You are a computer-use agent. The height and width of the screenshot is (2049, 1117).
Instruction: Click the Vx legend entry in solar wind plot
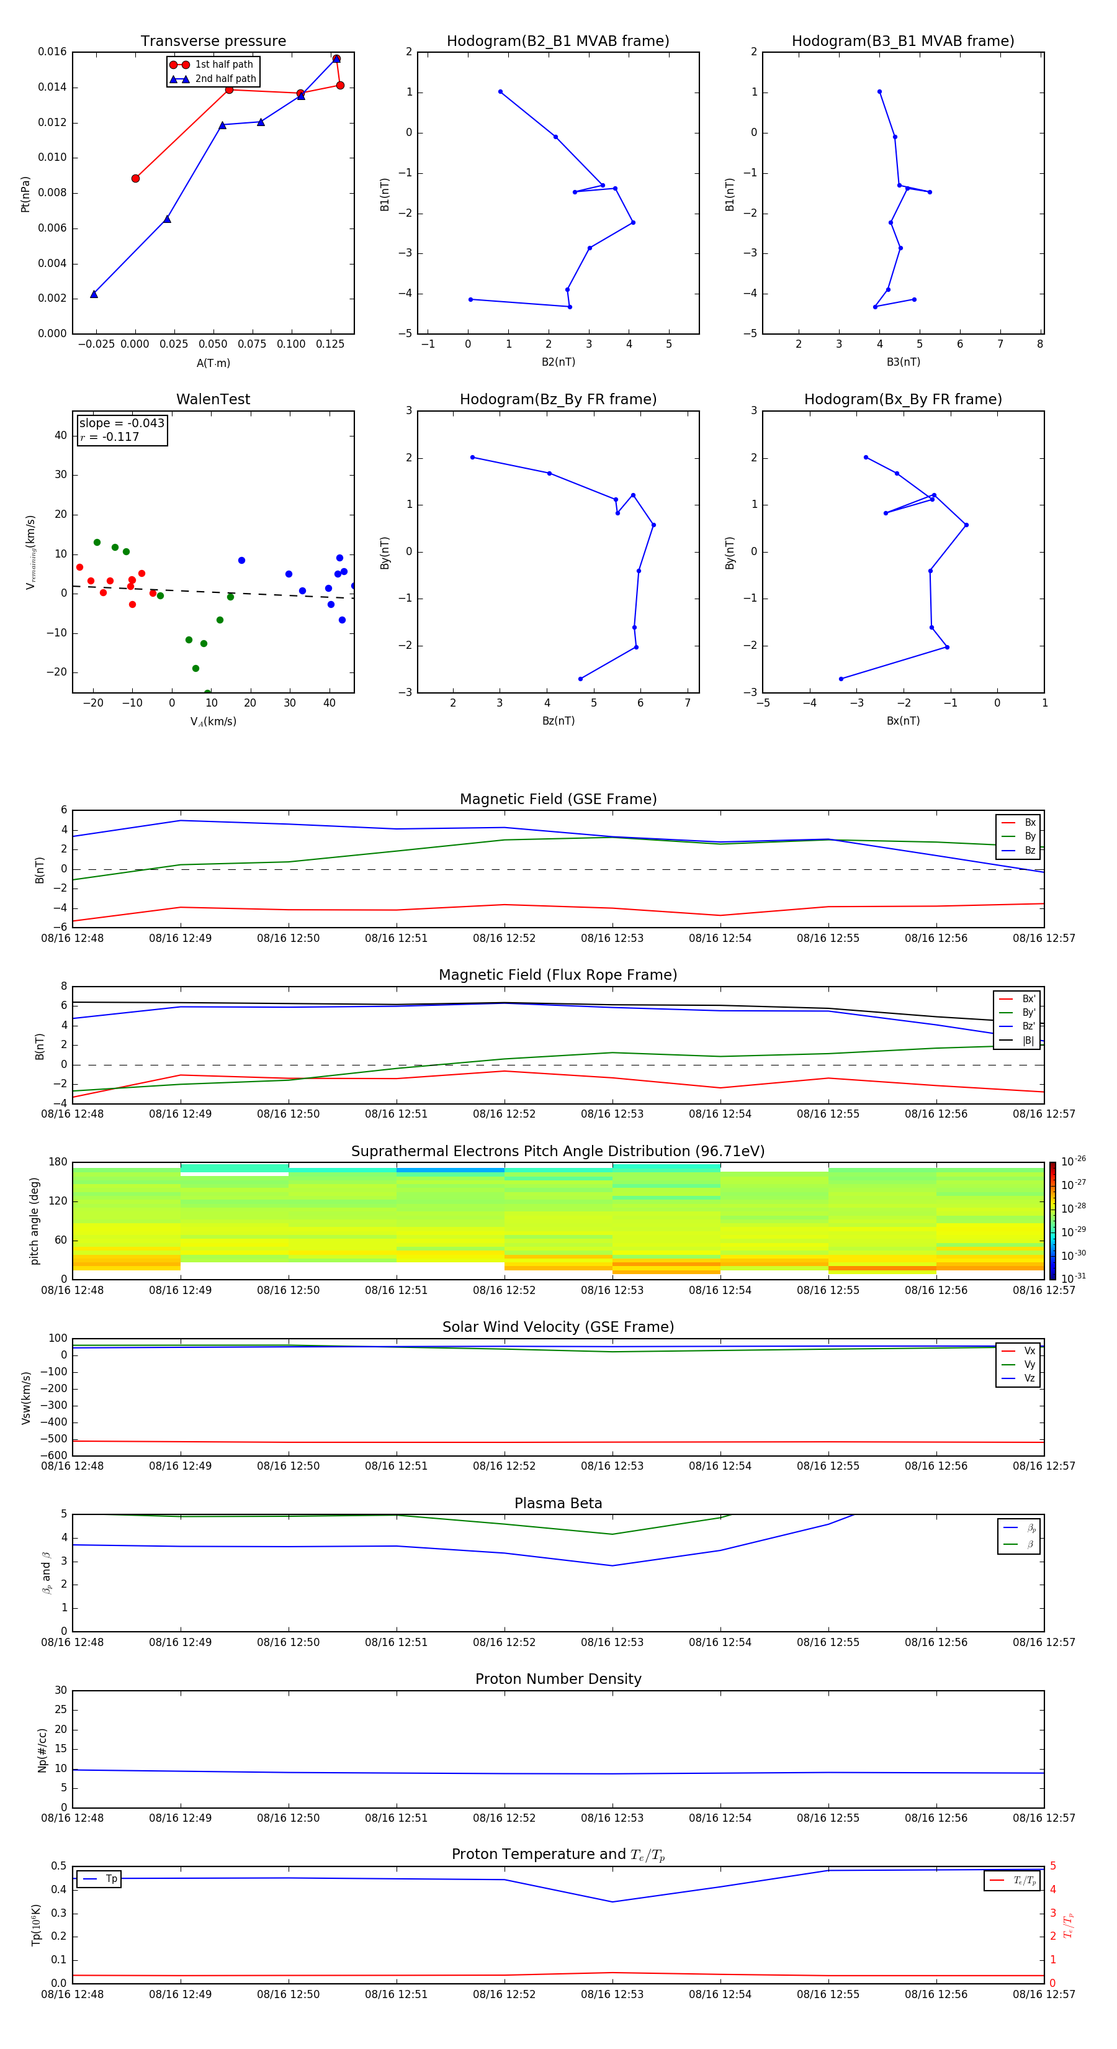pos(1018,1350)
